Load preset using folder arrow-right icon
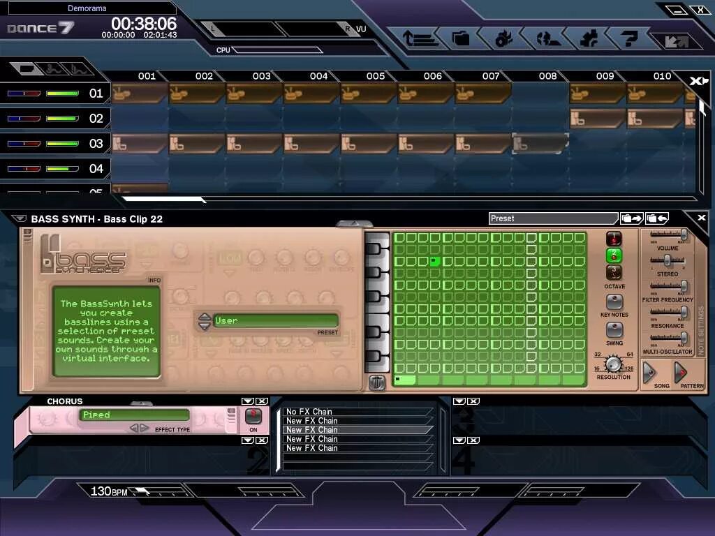Image resolution: width=715 pixels, height=536 pixels. (x=631, y=218)
